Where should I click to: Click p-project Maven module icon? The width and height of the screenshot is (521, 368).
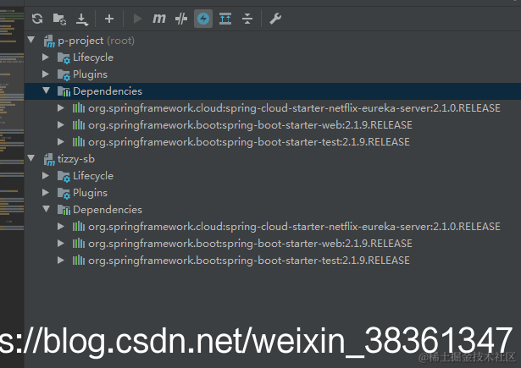point(49,41)
